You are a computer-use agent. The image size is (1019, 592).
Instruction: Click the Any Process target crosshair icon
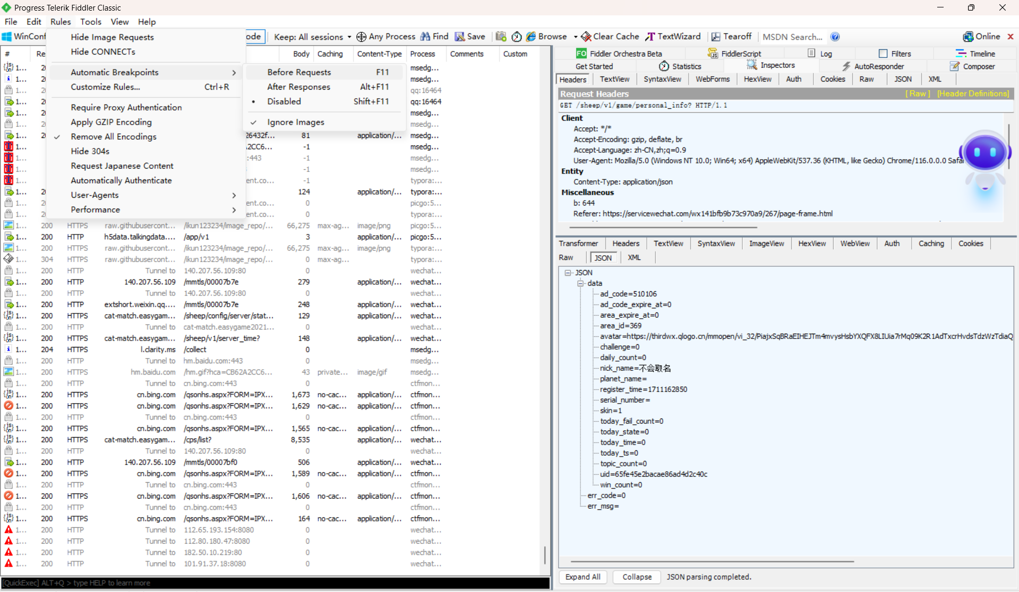[361, 37]
